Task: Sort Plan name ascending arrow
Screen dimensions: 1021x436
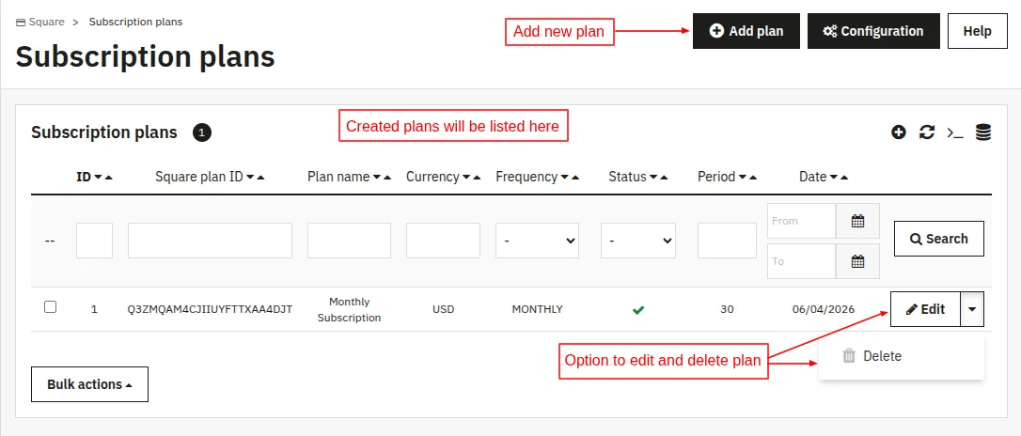Action: point(387,177)
